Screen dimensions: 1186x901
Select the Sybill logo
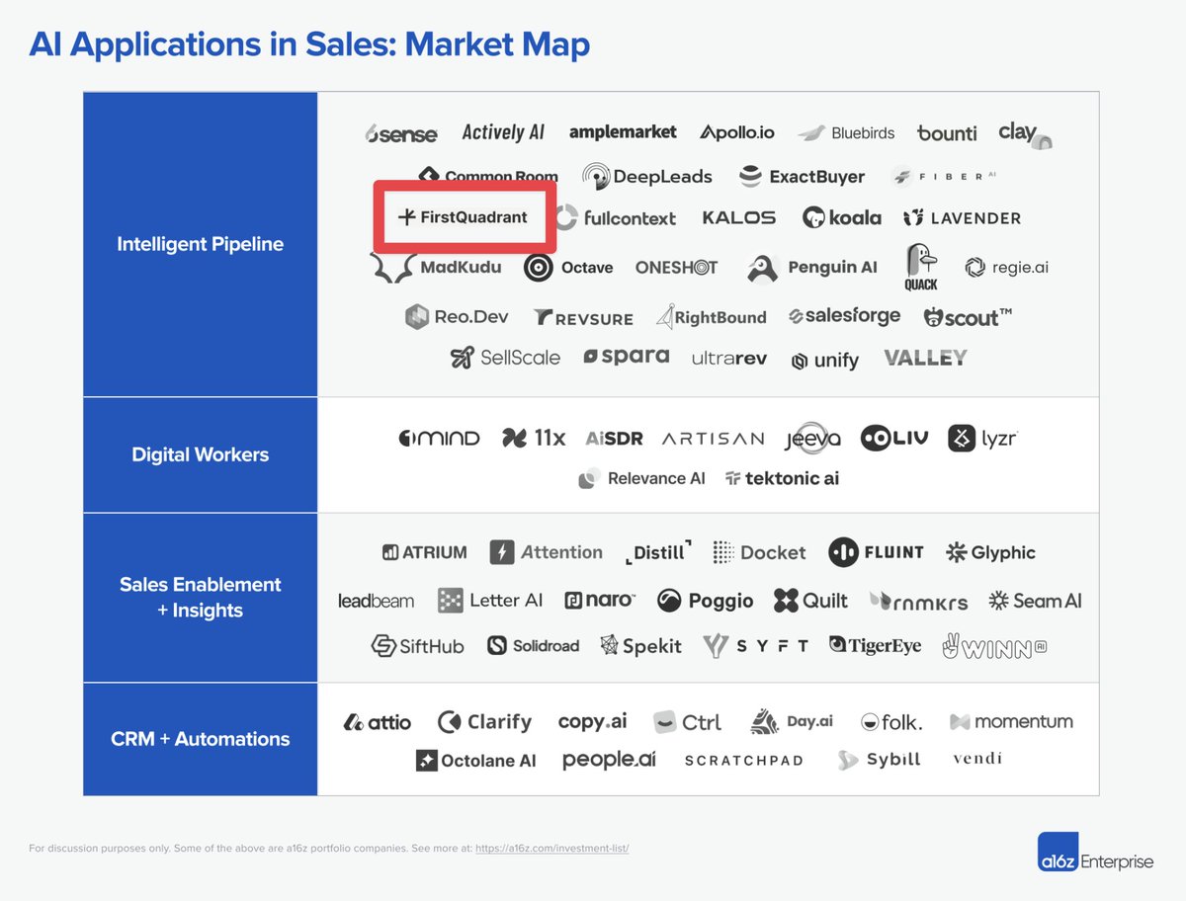point(880,760)
